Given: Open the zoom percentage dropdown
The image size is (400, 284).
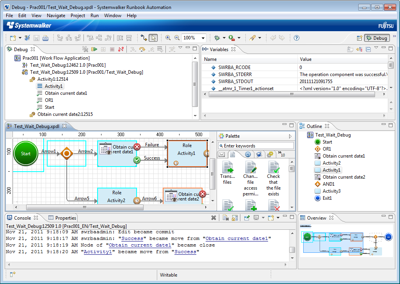Looking at the screenshot, I should tap(203, 38).
